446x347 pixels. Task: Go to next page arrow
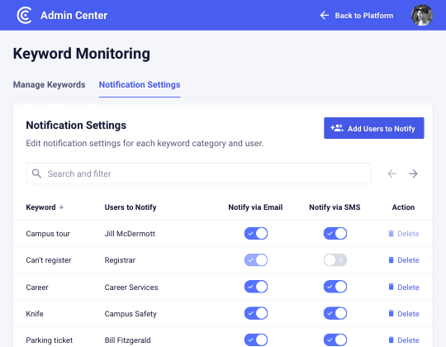413,173
